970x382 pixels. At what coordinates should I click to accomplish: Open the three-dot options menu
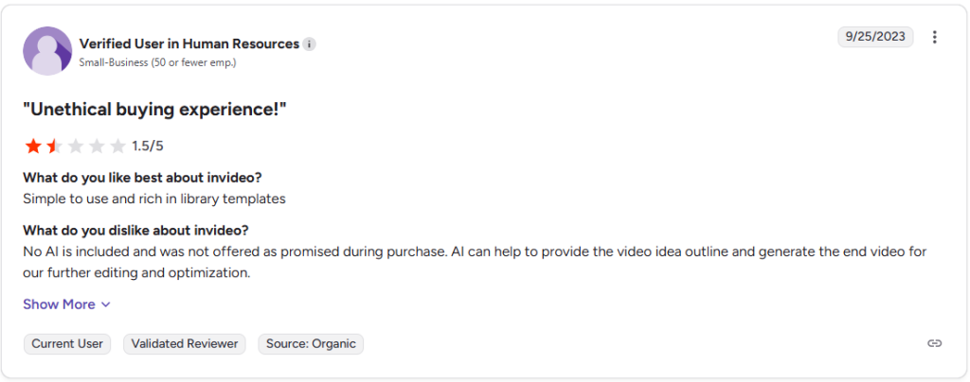pyautogui.click(x=934, y=38)
